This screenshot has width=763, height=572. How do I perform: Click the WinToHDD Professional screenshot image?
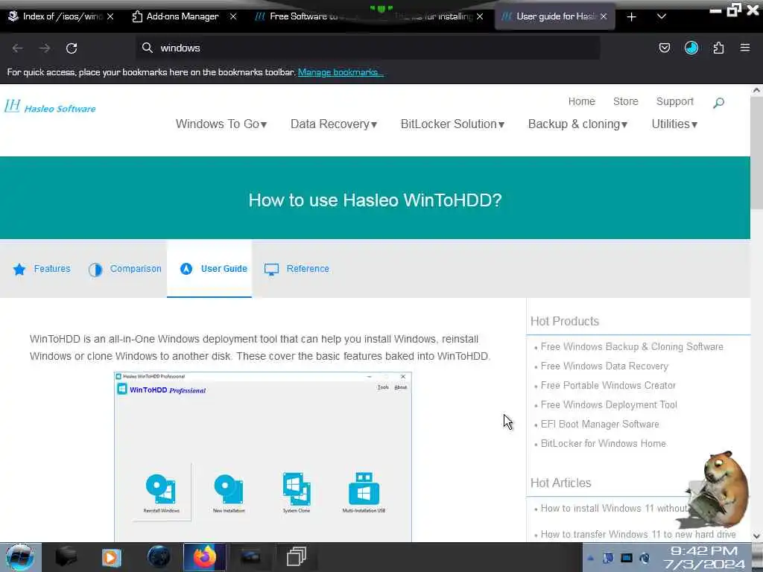(x=263, y=457)
